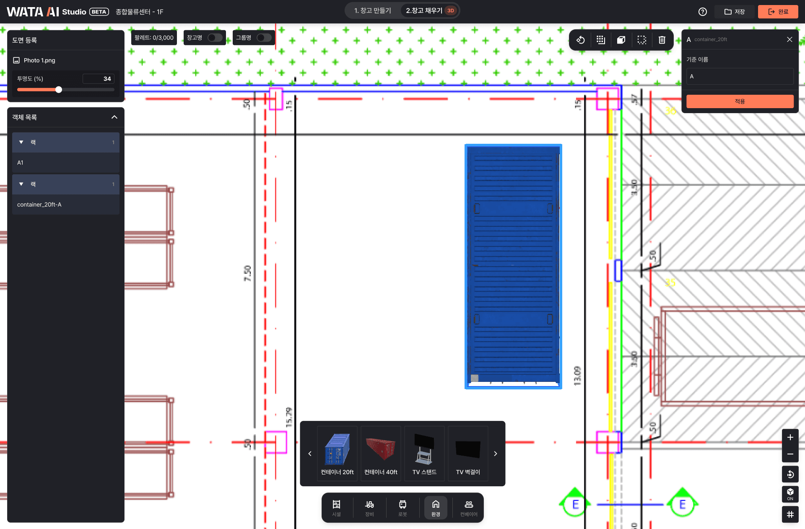Show next items in environment carousel
Screen dimensions: 805x529
point(495,454)
